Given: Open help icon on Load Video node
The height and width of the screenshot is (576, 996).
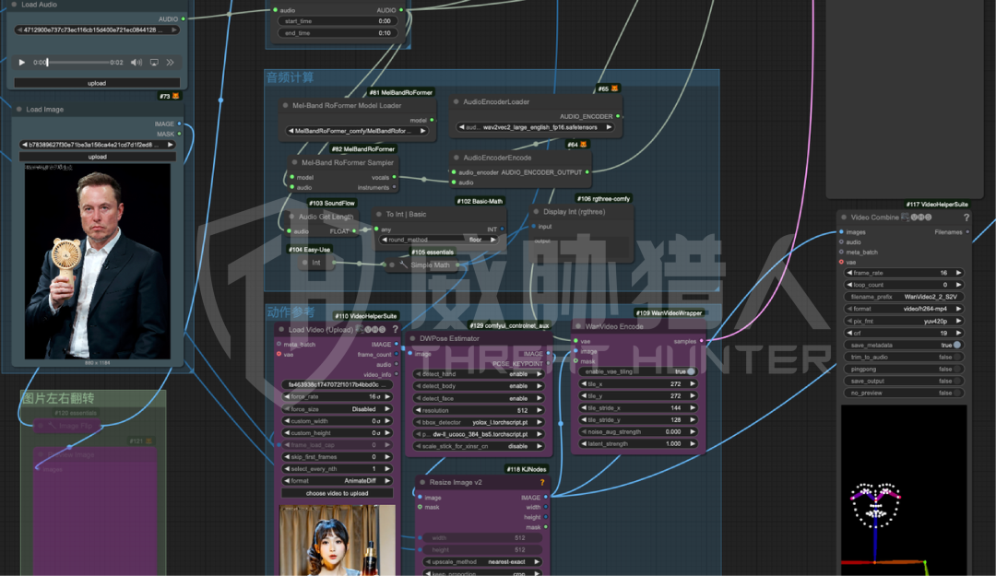Looking at the screenshot, I should tap(395, 329).
